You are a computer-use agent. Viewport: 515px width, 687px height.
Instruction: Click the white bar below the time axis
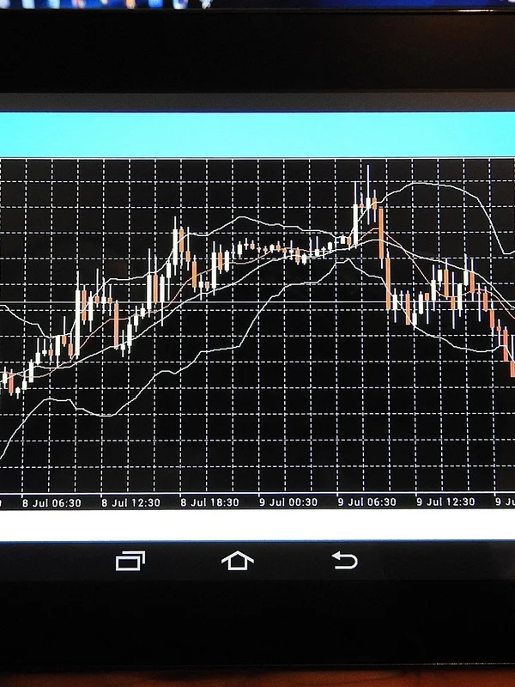pos(257,527)
